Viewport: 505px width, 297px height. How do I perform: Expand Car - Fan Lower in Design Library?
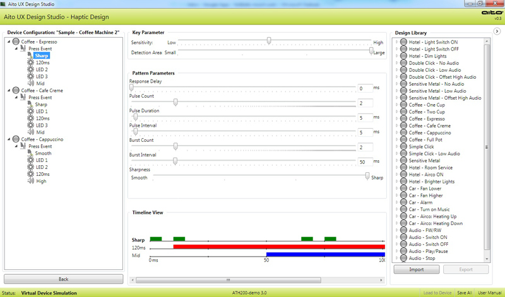pyautogui.click(x=396, y=189)
